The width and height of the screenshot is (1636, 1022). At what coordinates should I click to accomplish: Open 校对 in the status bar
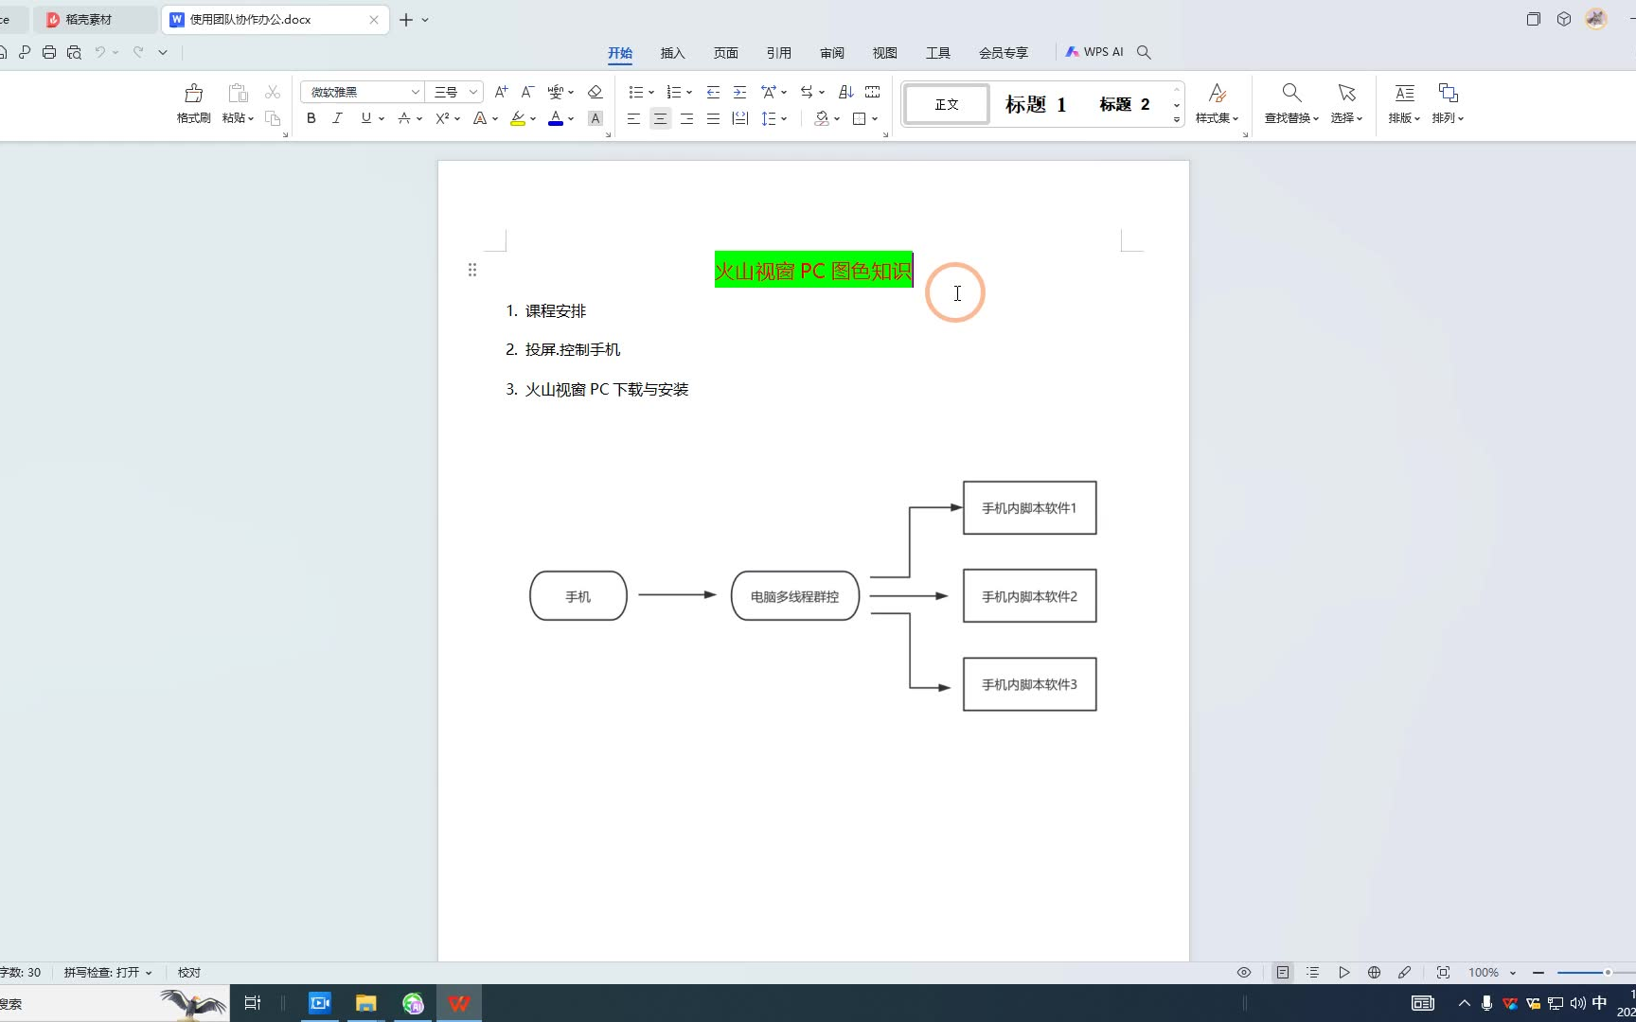click(189, 972)
